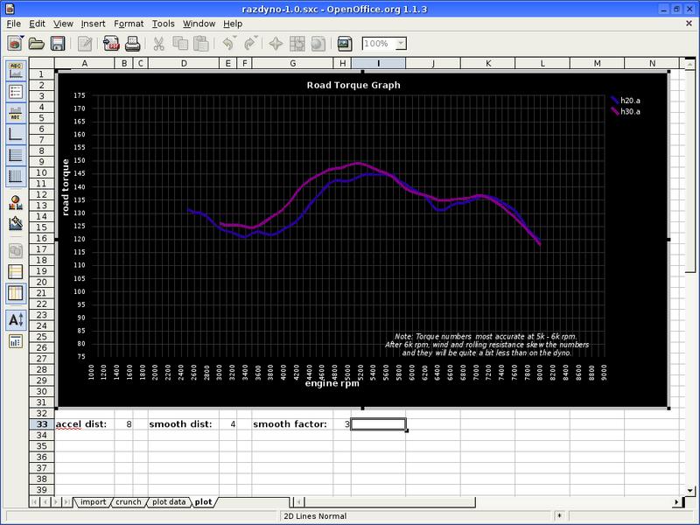
Task: Click the Scale Text icon
Action: coord(15,319)
